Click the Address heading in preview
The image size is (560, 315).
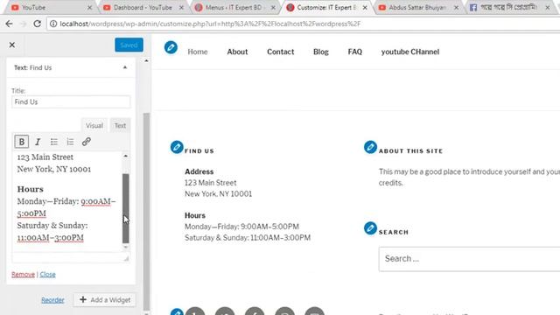(x=199, y=171)
